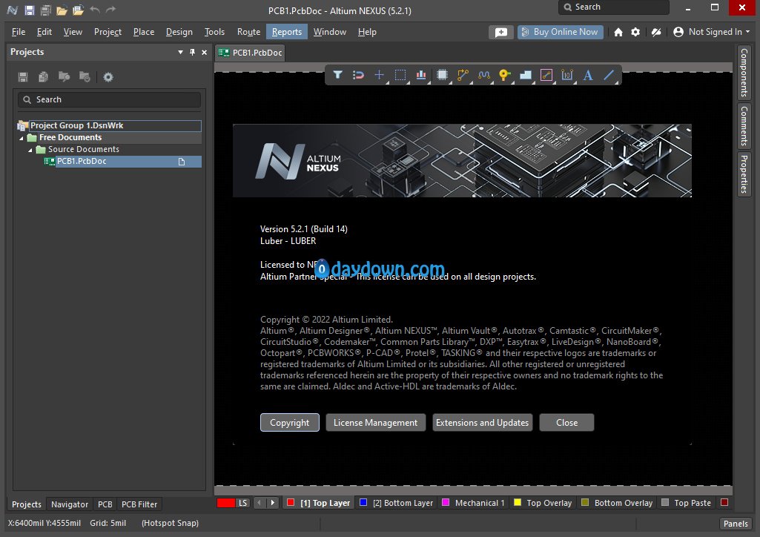Open the Place Dimension tool
The width and height of the screenshot is (760, 537).
[567, 75]
